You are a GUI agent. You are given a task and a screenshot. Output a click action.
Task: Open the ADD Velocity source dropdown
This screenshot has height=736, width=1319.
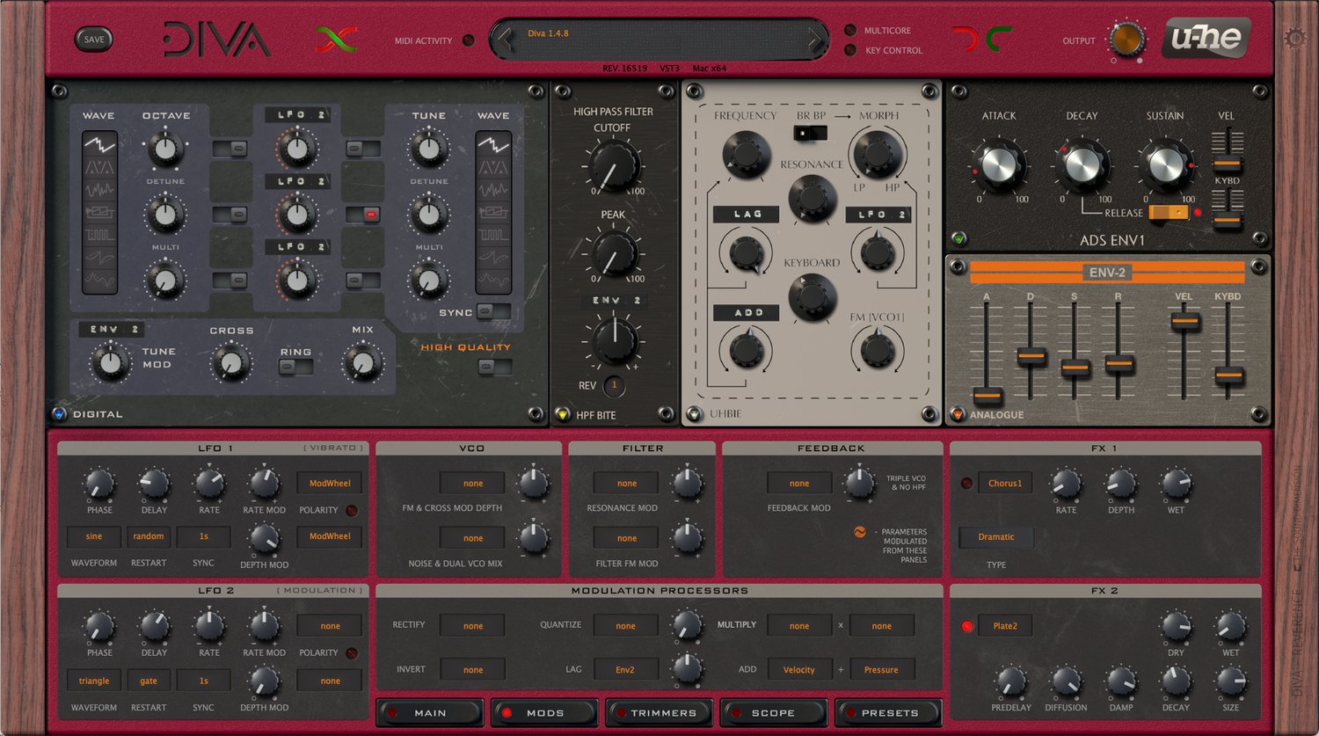[799, 669]
